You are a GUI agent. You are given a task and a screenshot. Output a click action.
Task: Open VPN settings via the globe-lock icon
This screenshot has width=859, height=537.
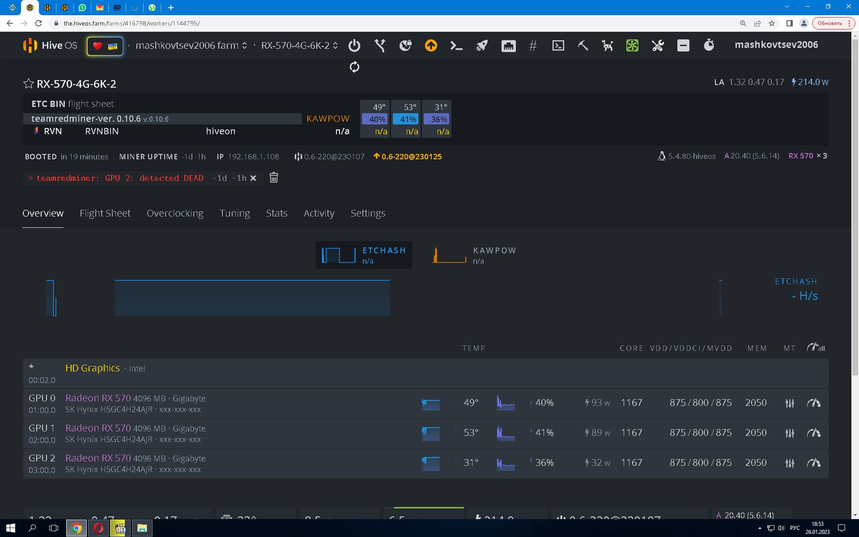(x=405, y=45)
